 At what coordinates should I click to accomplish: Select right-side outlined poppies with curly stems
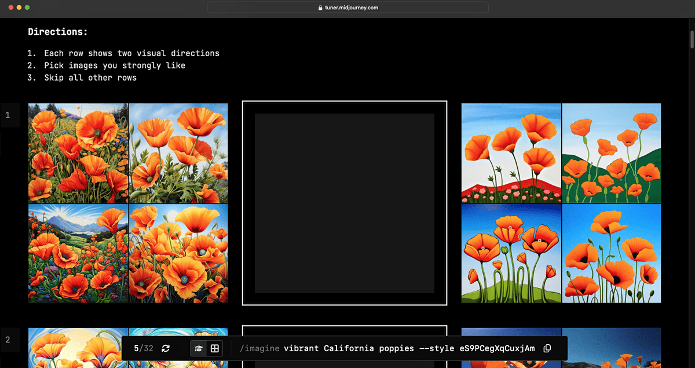pyautogui.click(x=511, y=253)
